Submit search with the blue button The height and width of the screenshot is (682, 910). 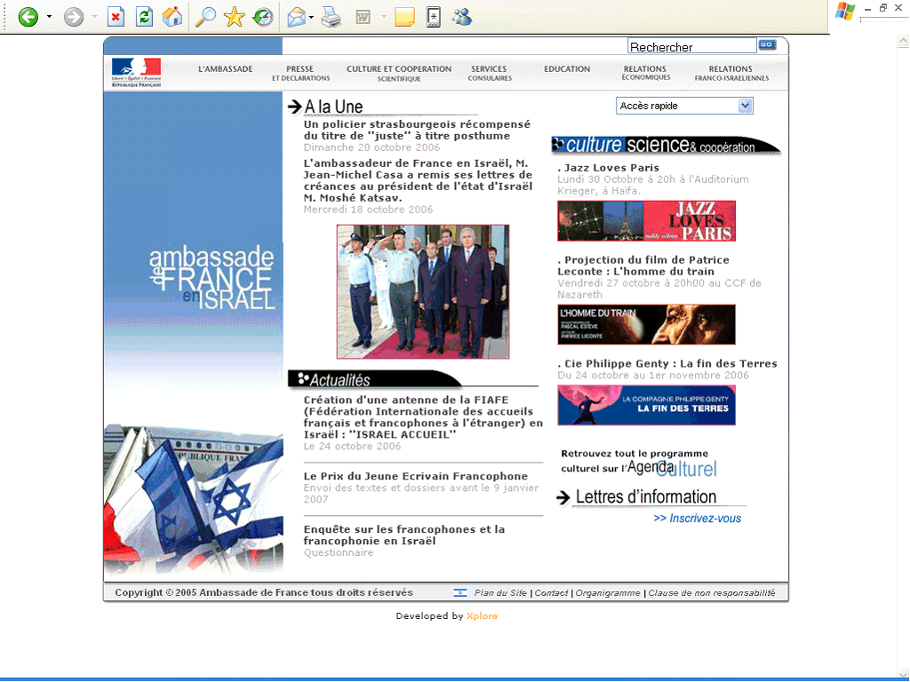tap(767, 44)
